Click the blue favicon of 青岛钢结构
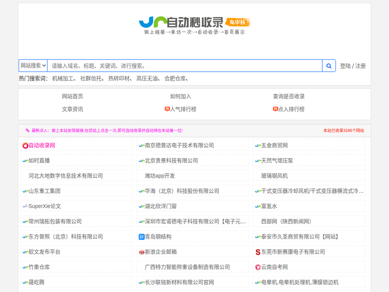The height and width of the screenshot is (292, 389). [x=141, y=237]
